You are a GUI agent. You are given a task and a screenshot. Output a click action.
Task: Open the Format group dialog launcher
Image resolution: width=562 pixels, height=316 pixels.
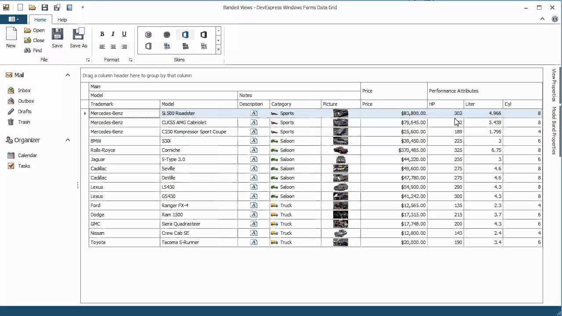pyautogui.click(x=130, y=60)
